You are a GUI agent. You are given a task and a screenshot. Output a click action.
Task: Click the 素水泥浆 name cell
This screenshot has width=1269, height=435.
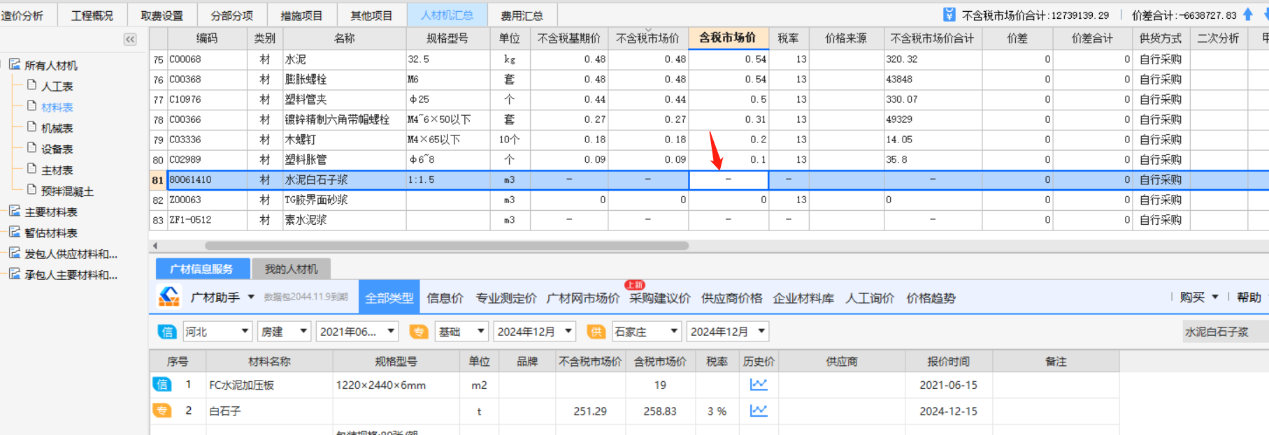pyautogui.click(x=345, y=220)
